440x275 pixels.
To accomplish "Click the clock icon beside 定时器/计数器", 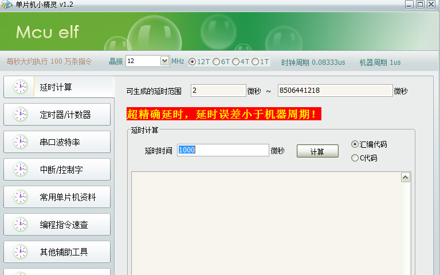I will pos(20,114).
